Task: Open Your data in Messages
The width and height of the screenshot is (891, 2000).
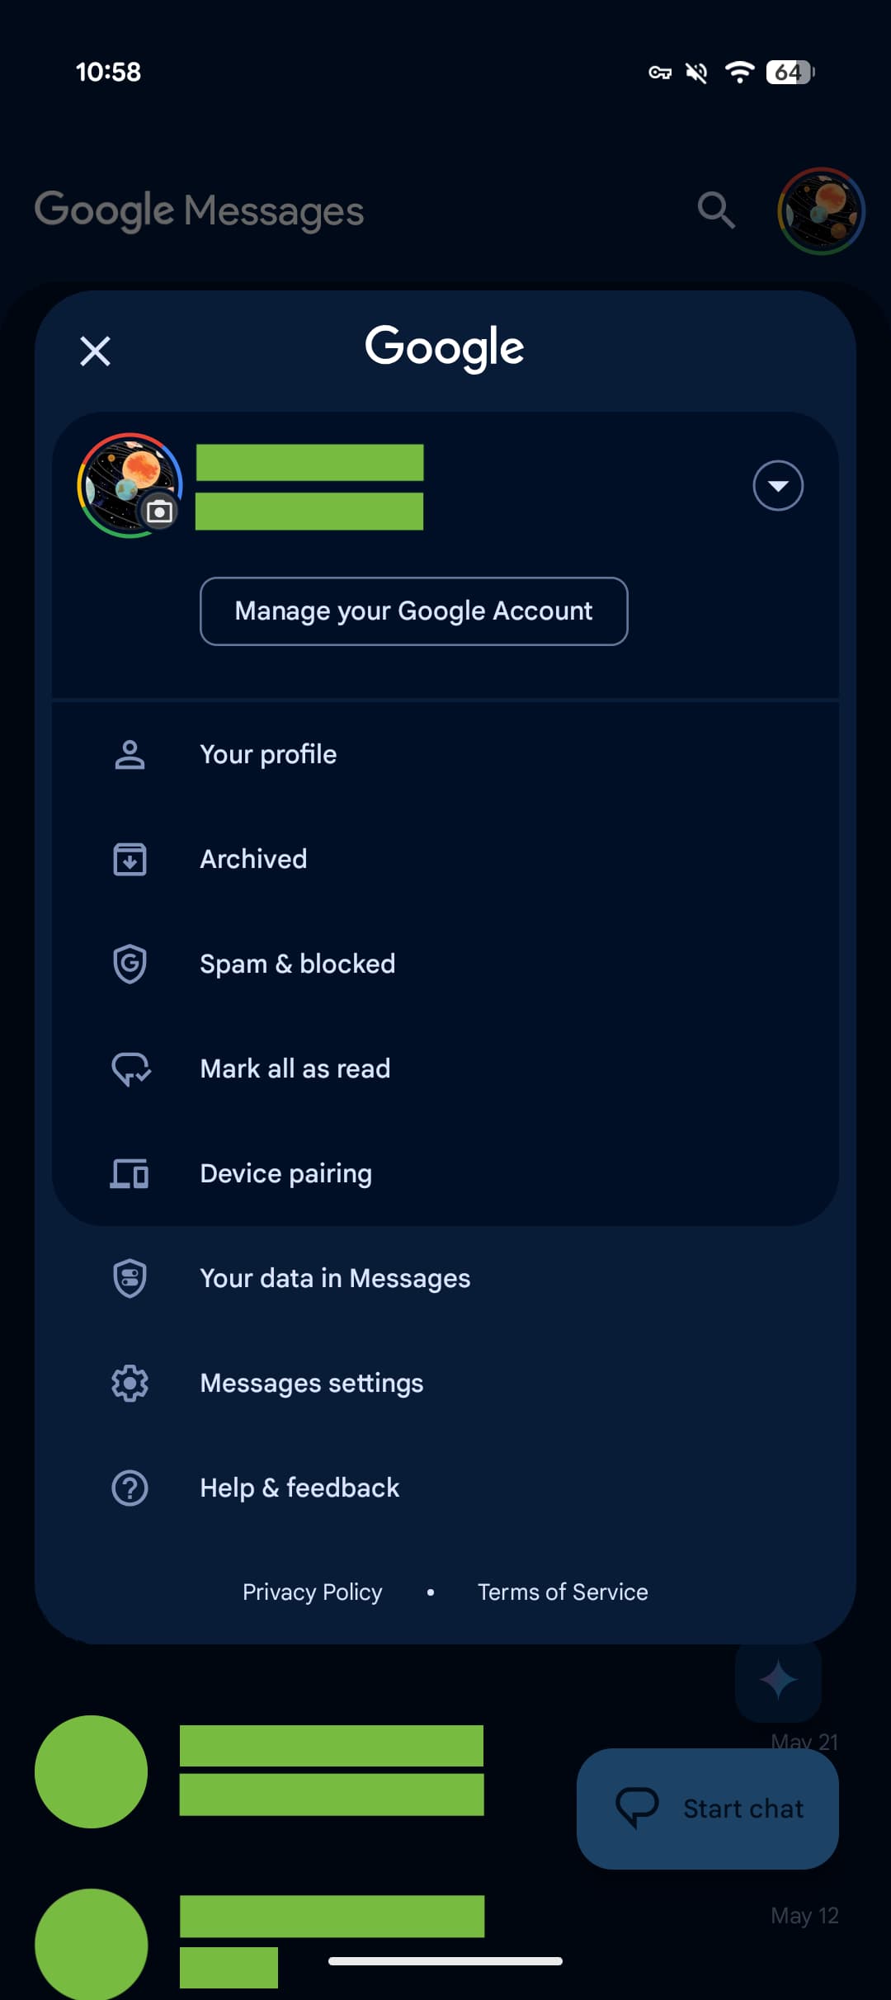Action: point(335,1278)
